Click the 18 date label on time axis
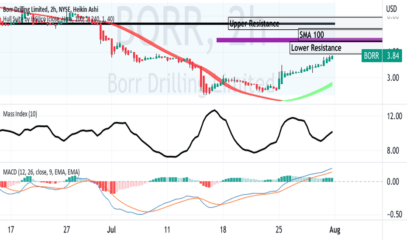This screenshot has width=407, height=240. (223, 230)
